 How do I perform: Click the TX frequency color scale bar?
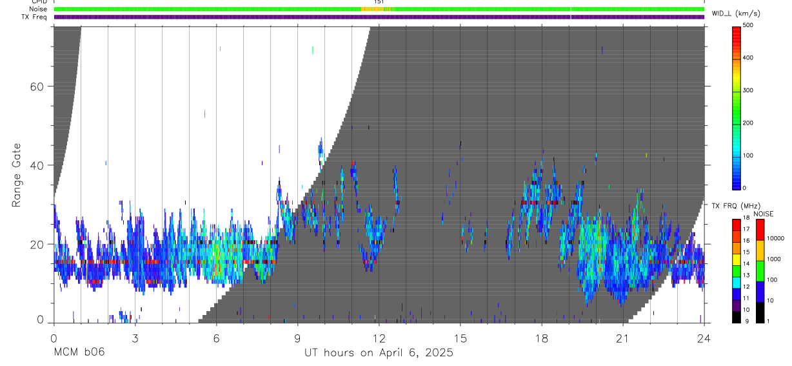coord(737,270)
